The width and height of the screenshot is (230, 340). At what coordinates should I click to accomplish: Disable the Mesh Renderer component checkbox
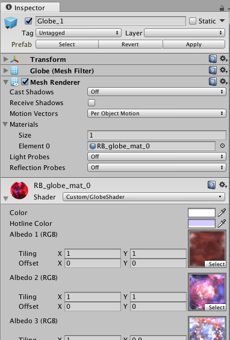tap(25, 82)
